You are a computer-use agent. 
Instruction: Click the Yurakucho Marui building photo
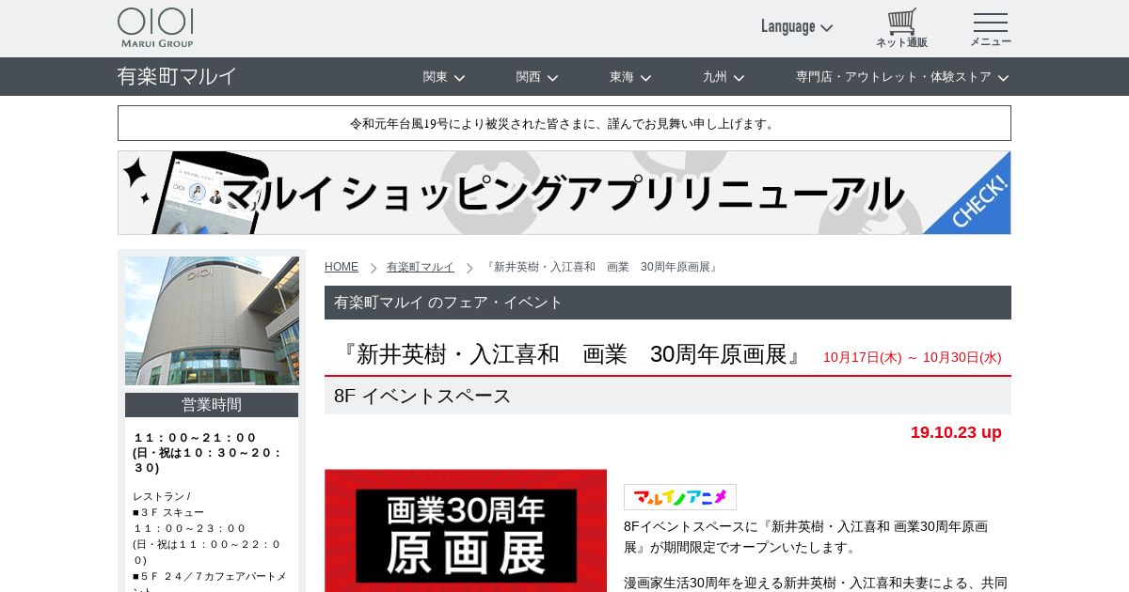(x=212, y=320)
